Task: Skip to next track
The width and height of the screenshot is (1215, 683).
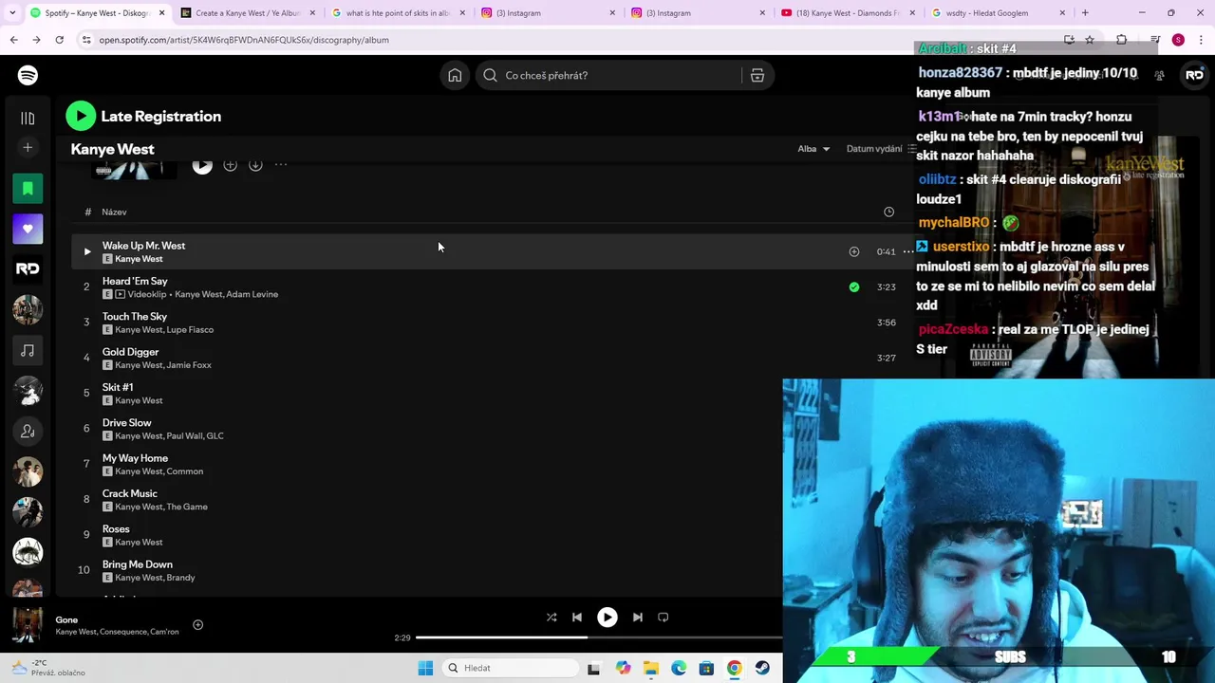Action: (x=638, y=618)
